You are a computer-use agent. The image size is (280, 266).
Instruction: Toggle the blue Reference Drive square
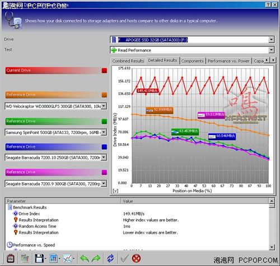104,147
